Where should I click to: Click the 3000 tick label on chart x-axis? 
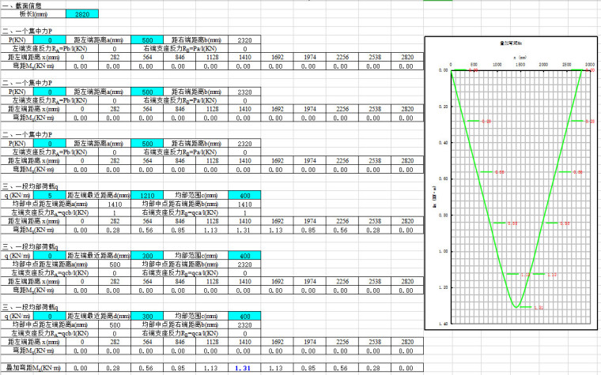coord(590,64)
